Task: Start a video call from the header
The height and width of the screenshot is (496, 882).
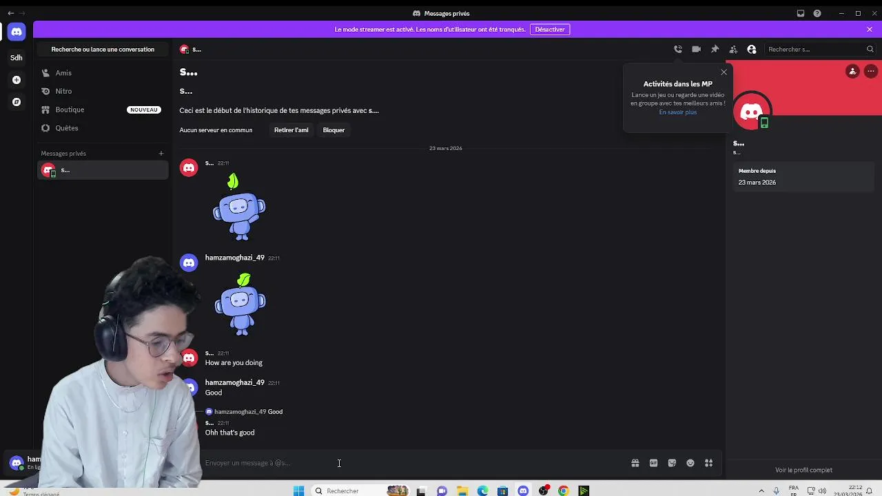Action: point(697,49)
